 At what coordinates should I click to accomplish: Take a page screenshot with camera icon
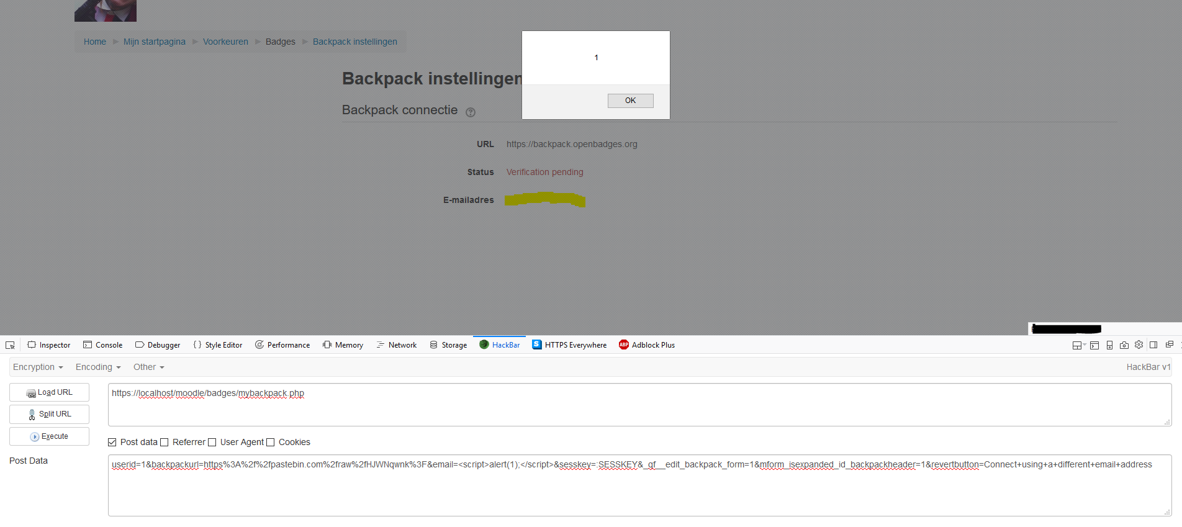[x=1124, y=345]
